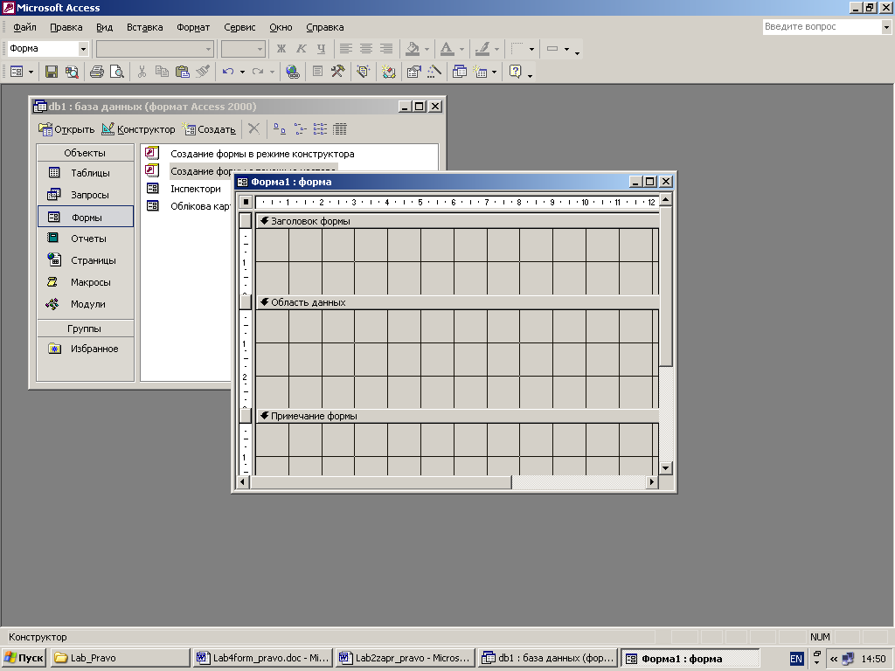This screenshot has height=671, width=895.
Task: Open the Object combo box showing Форма
Action: 49,49
